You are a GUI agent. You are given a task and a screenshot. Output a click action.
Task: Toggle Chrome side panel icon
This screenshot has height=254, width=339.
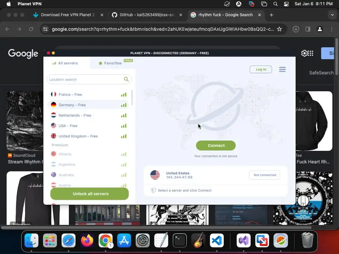pyautogui.click(x=308, y=29)
